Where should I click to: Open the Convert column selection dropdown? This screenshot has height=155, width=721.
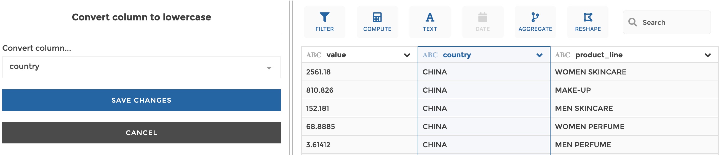tap(141, 67)
